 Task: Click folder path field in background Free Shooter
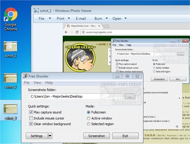(x=146, y=54)
